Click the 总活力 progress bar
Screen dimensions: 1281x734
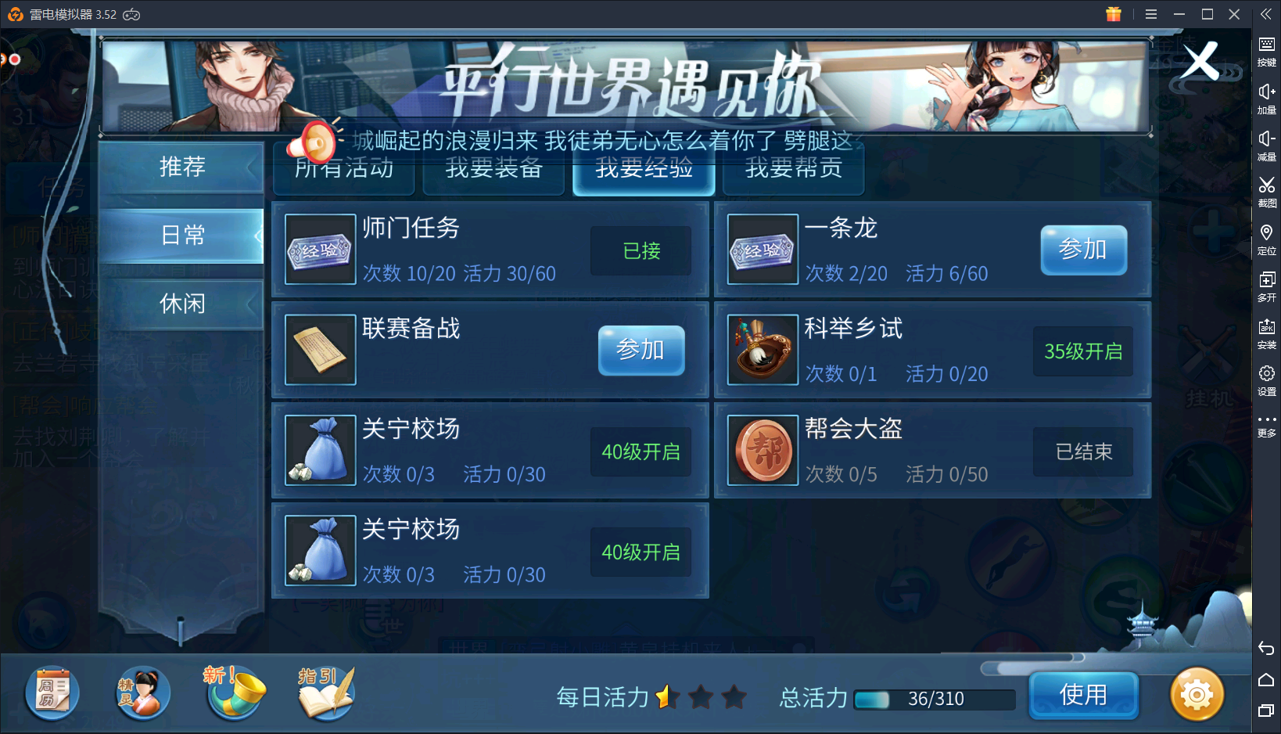pyautogui.click(x=935, y=699)
